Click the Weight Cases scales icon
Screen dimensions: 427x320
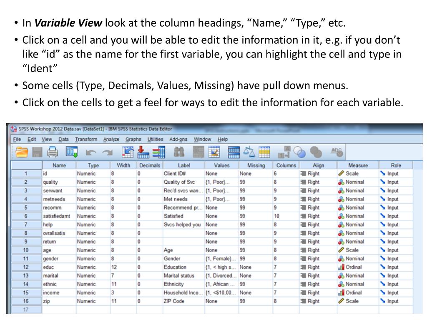[249, 152]
